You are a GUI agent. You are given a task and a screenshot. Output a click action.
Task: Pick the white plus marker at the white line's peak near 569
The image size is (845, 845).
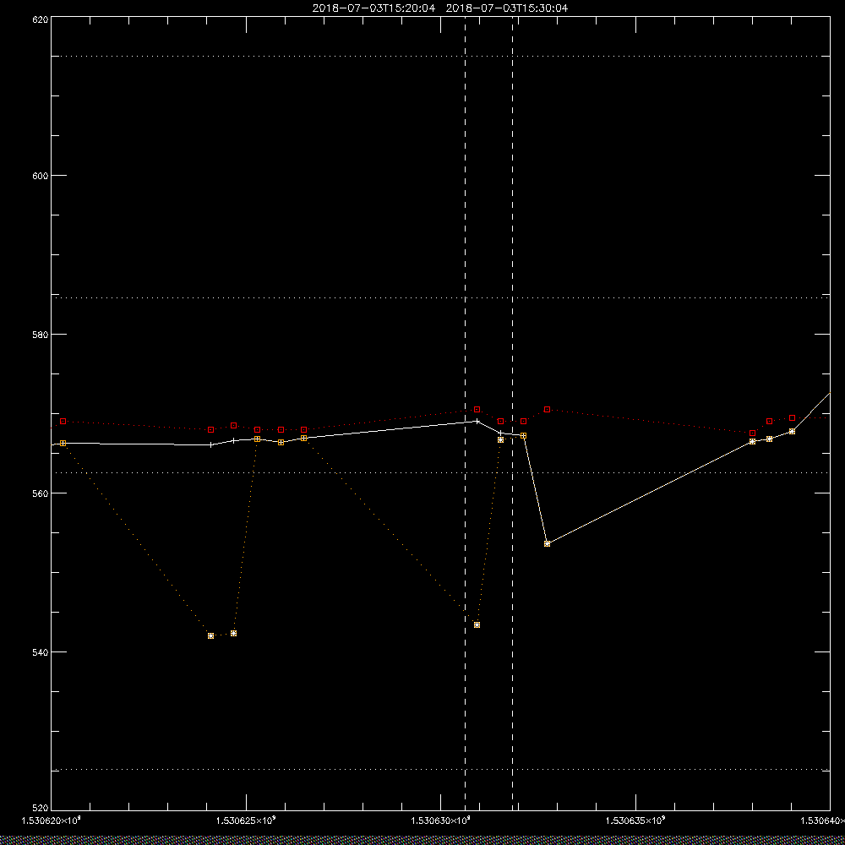[x=477, y=421]
